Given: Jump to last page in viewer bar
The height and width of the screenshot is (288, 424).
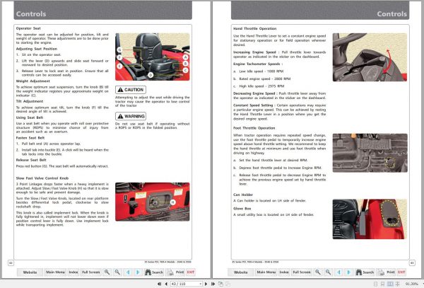Looking at the screenshot, I should click(213, 284).
